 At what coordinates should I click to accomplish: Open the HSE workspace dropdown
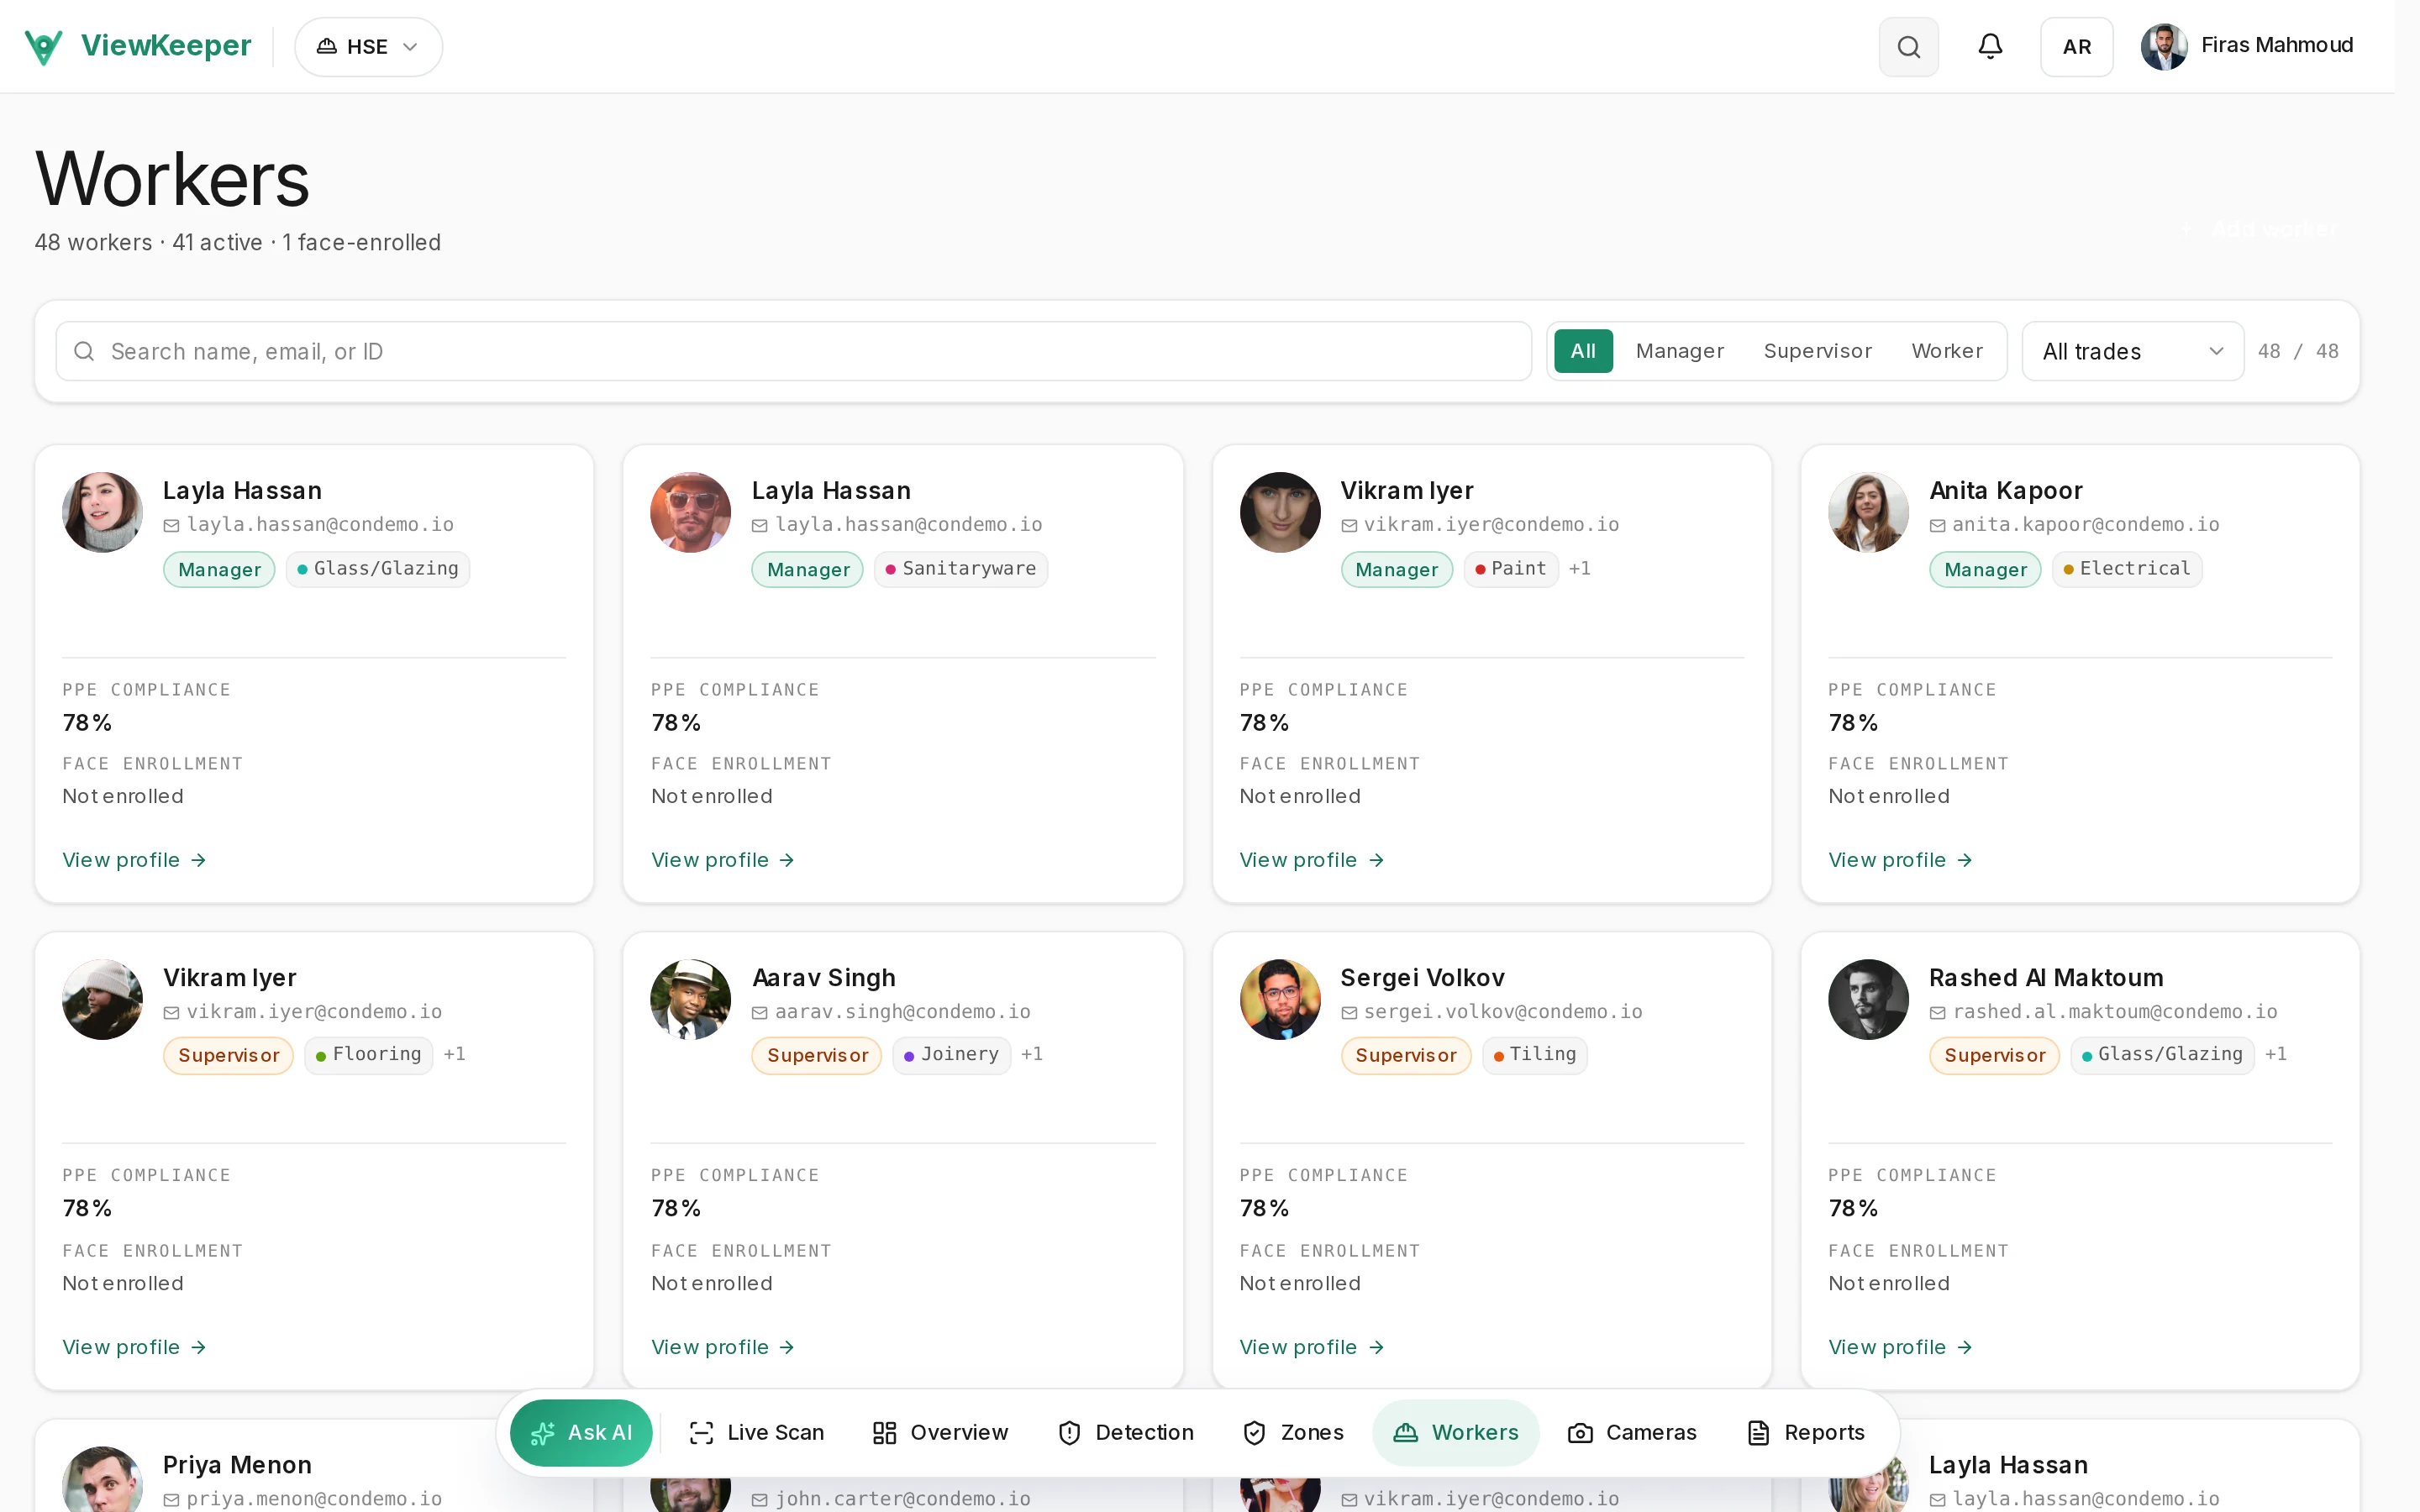(368, 47)
